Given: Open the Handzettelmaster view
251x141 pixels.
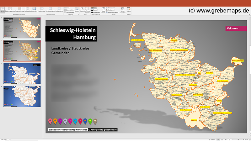Looking at the screenshot, I should 50,9.
